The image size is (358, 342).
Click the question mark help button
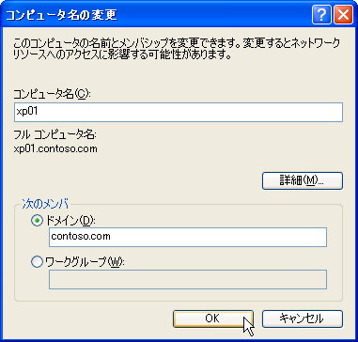click(321, 15)
